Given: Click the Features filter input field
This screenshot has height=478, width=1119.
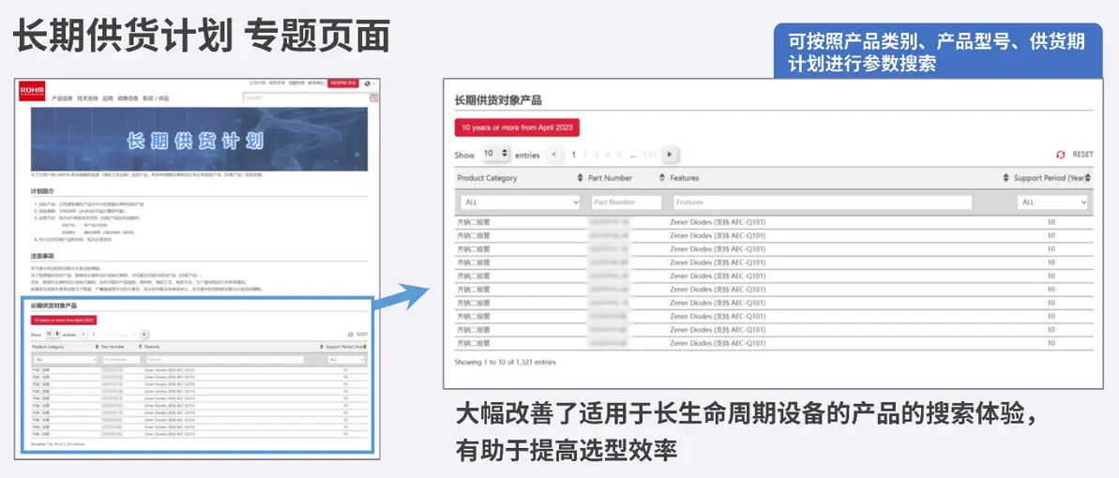Looking at the screenshot, I should click(x=821, y=202).
